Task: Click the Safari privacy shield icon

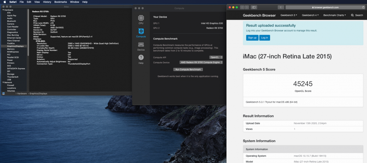Action: pyautogui.click(x=281, y=7)
